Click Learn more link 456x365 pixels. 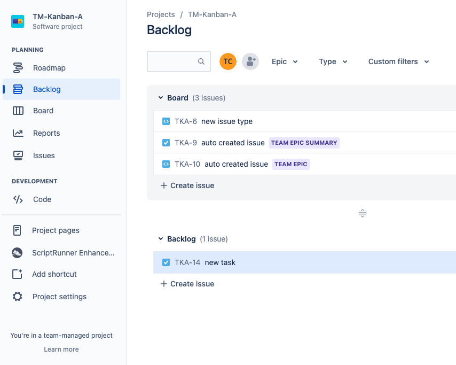point(61,350)
